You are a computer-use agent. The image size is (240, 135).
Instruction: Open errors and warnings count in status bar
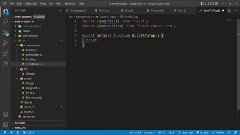(x=28, y=132)
